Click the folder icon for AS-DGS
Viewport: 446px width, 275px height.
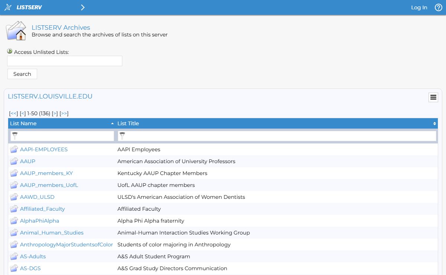(x=14, y=268)
